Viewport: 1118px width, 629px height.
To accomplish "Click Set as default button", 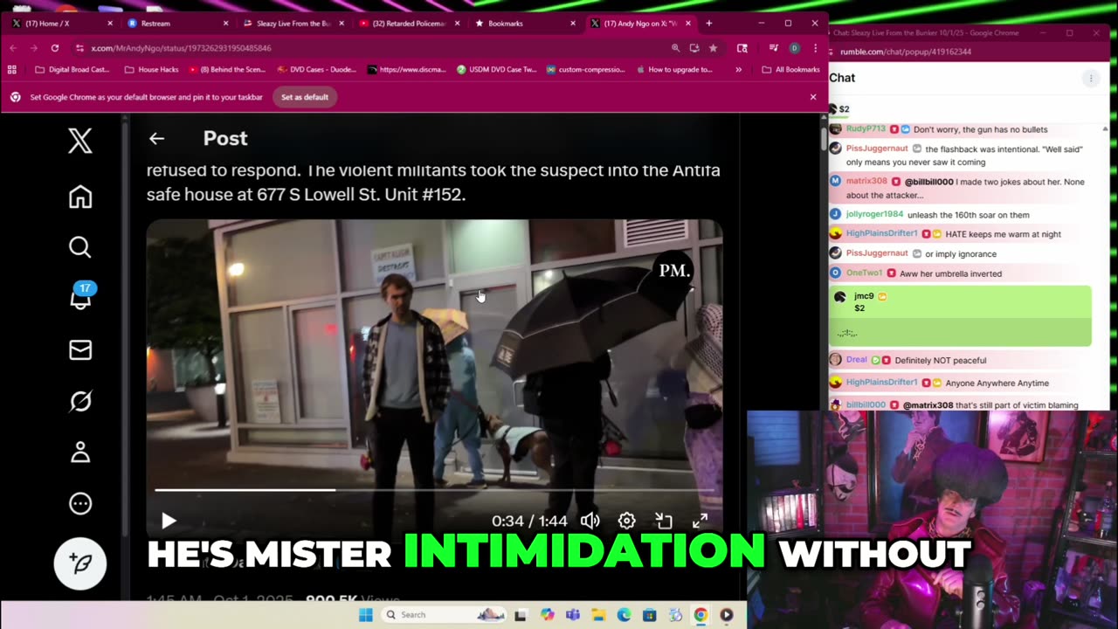I will (305, 97).
